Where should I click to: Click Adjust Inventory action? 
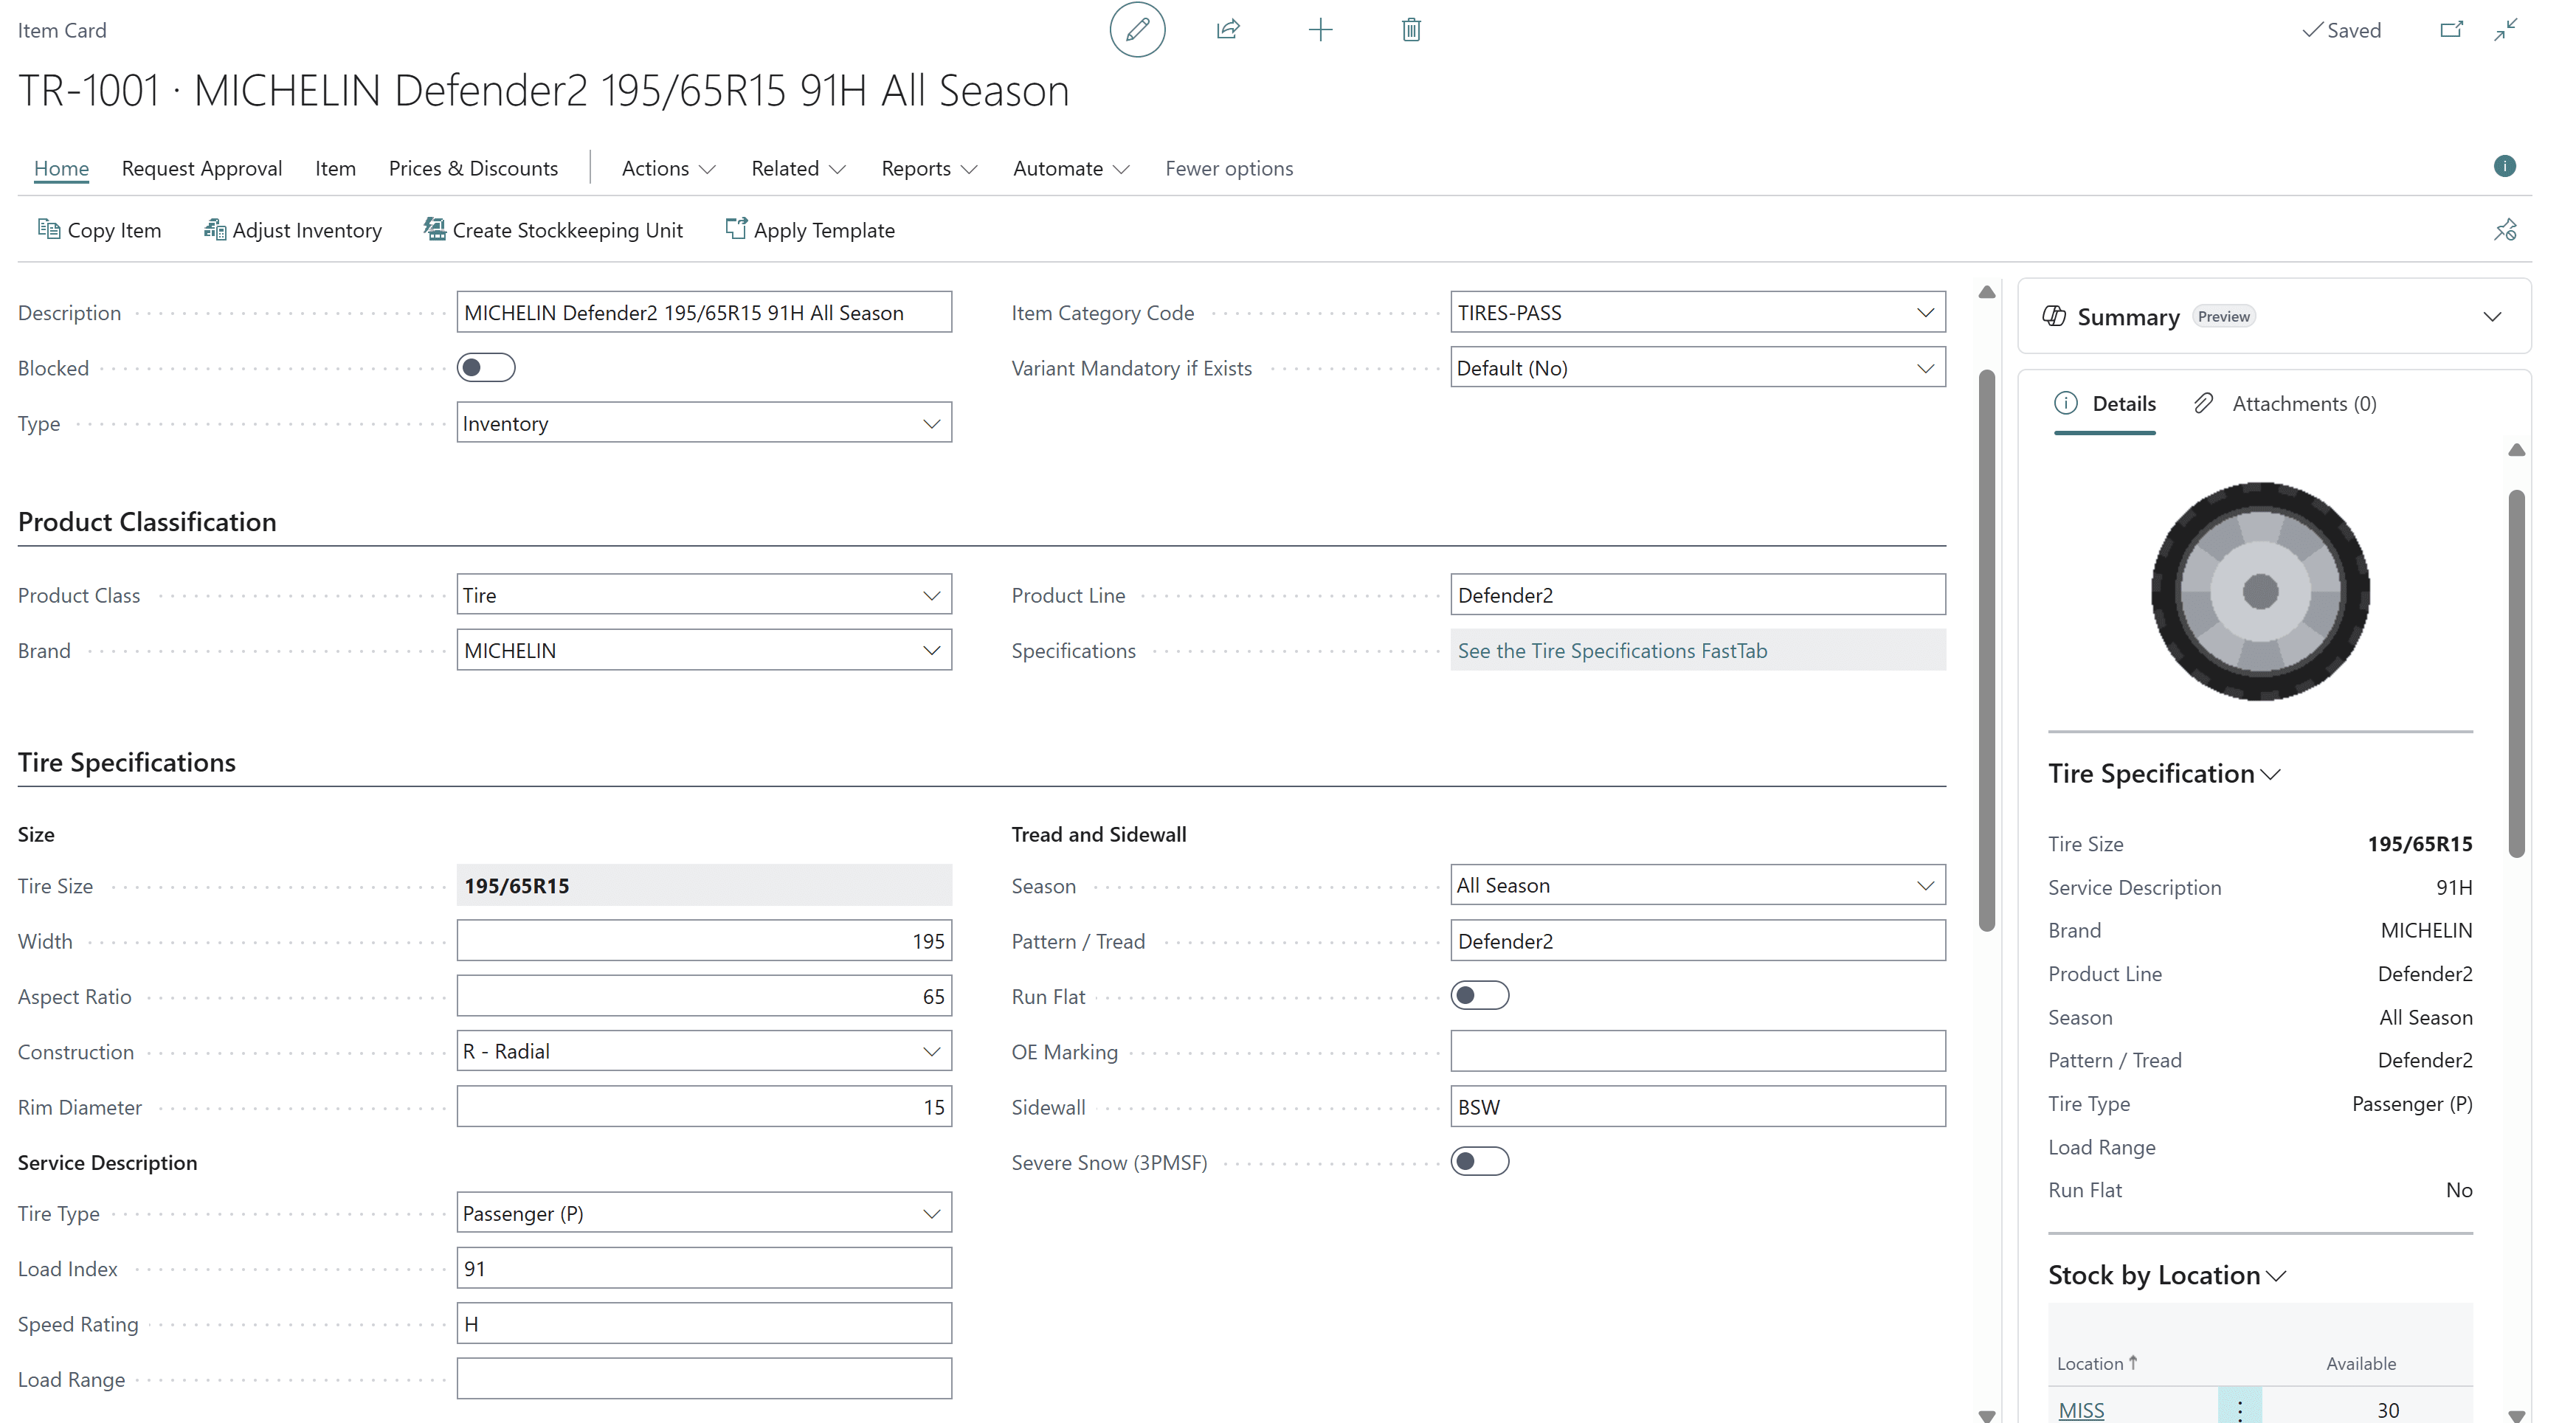[292, 230]
